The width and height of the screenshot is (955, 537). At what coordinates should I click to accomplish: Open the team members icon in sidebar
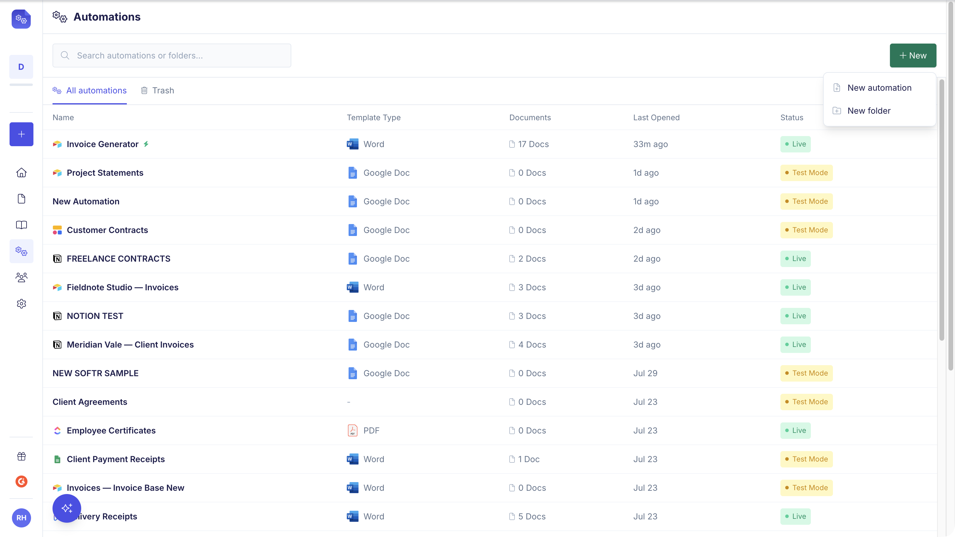21,277
